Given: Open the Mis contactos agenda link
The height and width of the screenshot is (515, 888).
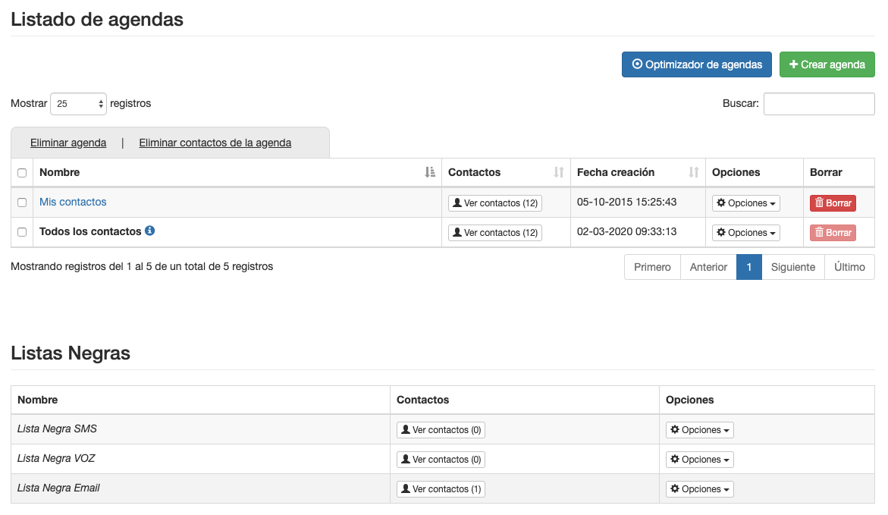Looking at the screenshot, I should coord(73,202).
